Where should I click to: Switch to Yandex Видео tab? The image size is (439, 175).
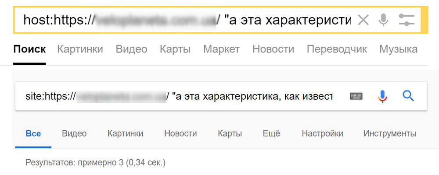pyautogui.click(x=131, y=49)
